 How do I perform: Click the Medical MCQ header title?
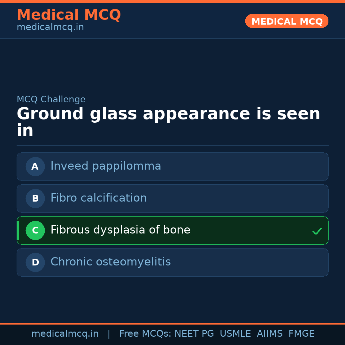click(69, 15)
